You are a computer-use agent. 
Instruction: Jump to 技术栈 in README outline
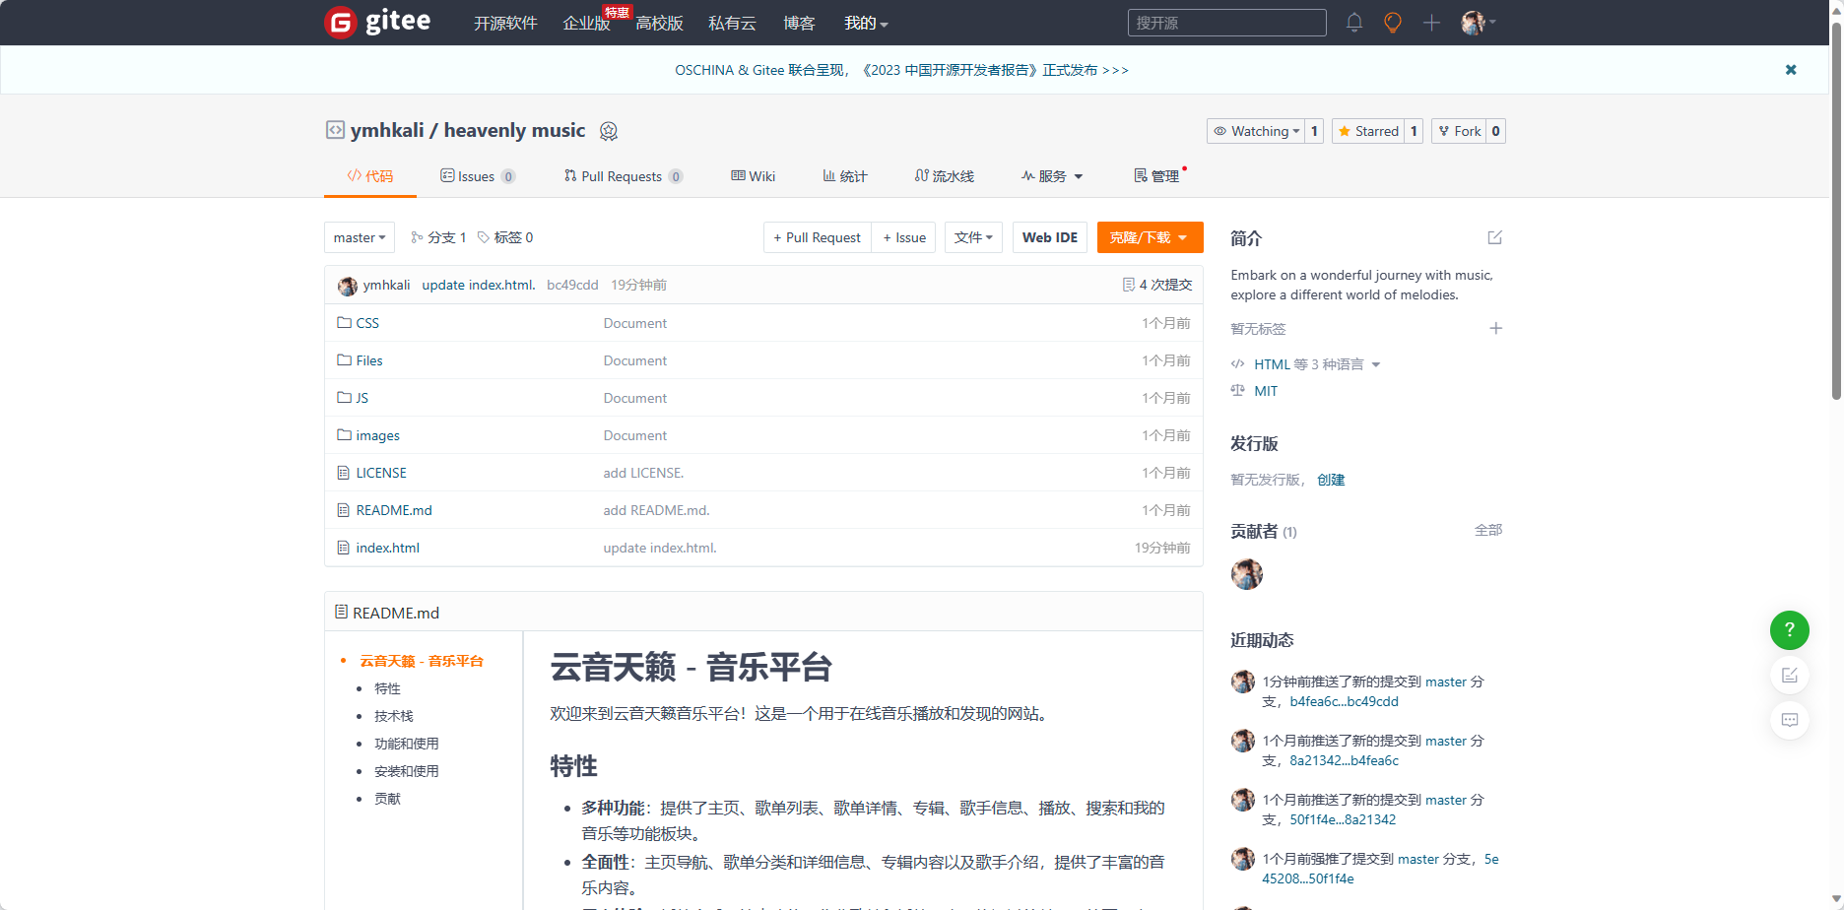pyautogui.click(x=394, y=716)
